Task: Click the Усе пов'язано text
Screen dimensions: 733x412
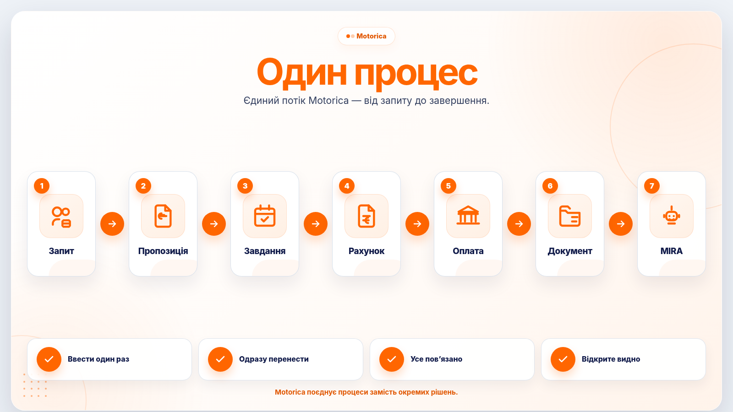Action: click(437, 359)
